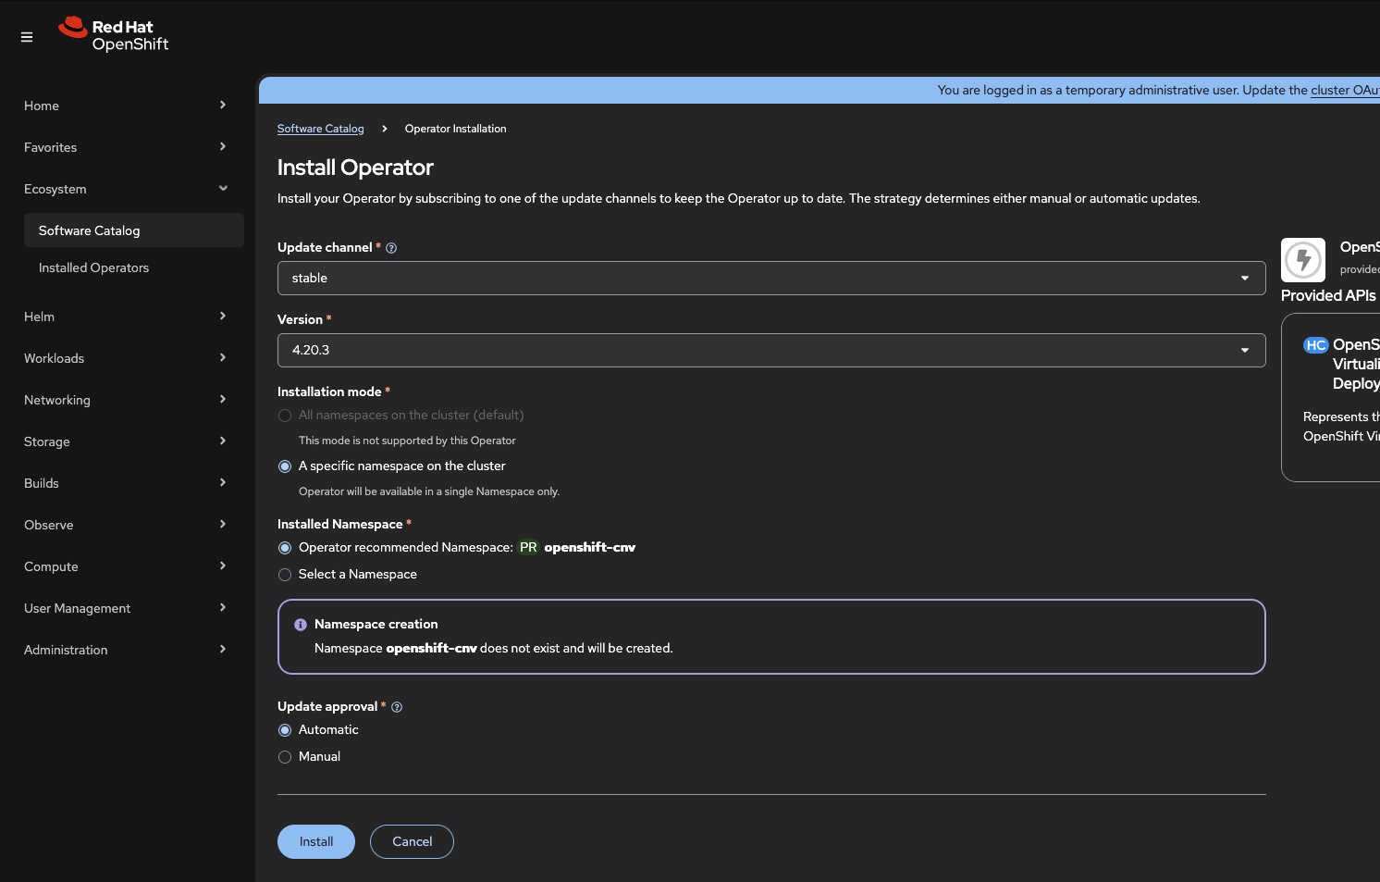Select Manual update approval
The width and height of the screenshot is (1380, 882).
pyautogui.click(x=285, y=757)
